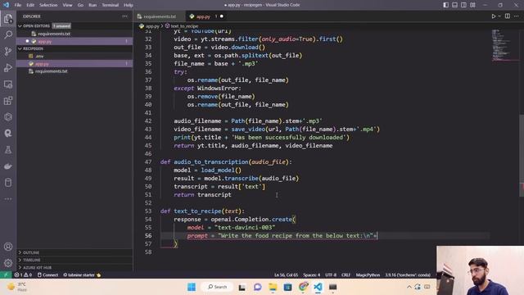
Task: Click the Run Python File play button
Action: coord(493,16)
